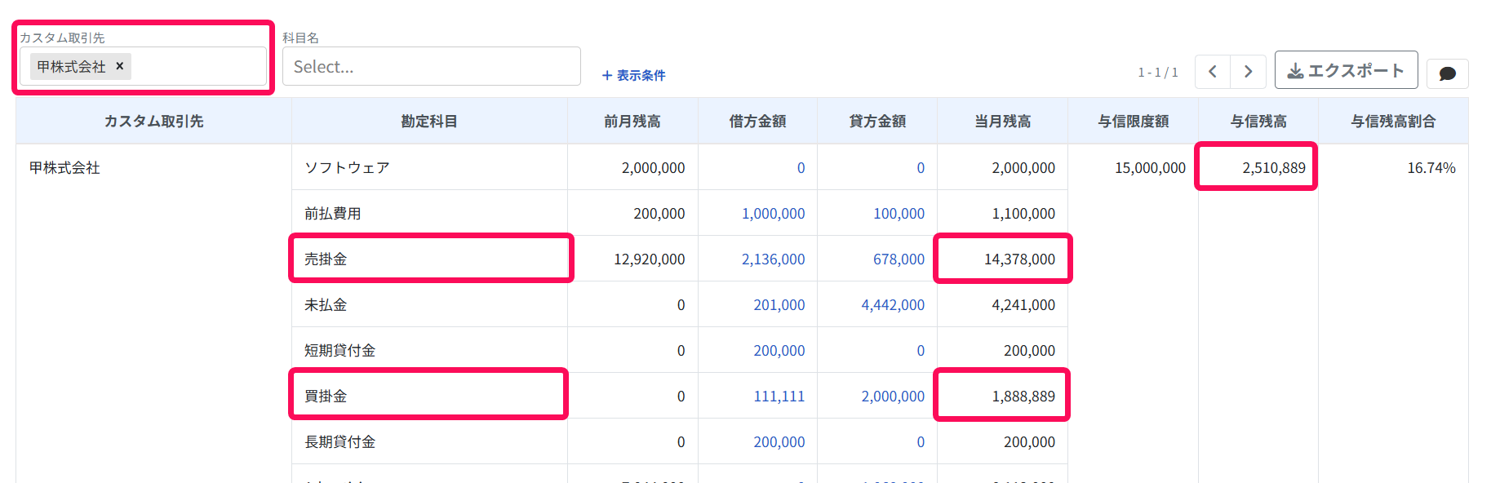
Task: Add display conditions via 表示条件
Action: click(633, 75)
